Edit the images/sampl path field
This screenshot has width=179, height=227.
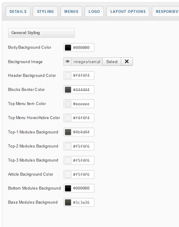[x=87, y=62]
